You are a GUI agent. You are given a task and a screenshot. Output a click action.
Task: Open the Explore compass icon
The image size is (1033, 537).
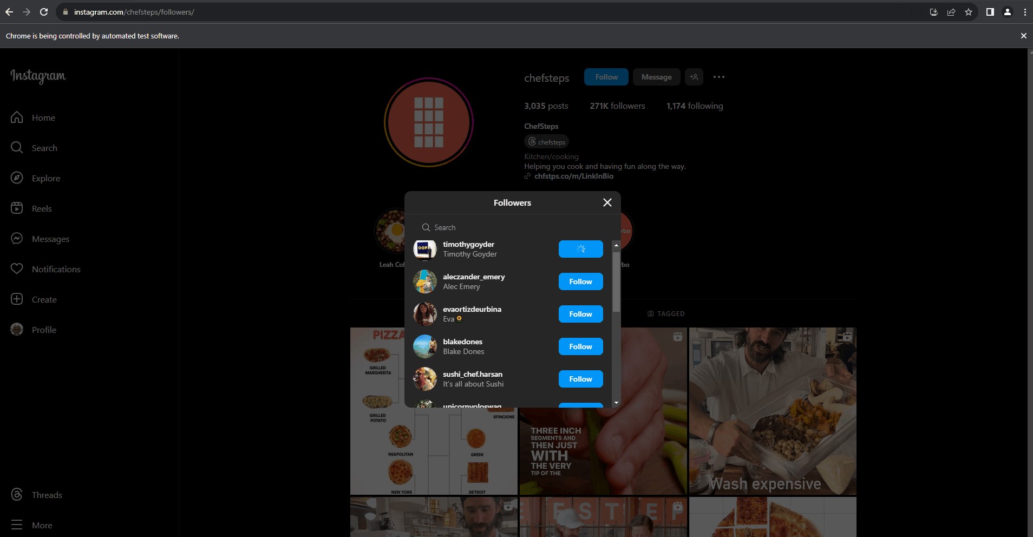pyautogui.click(x=17, y=178)
